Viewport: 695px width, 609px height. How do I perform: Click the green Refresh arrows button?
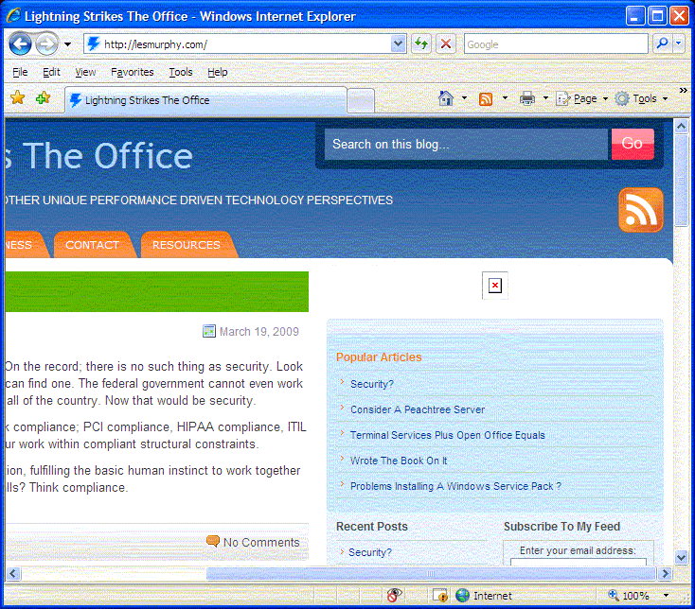point(421,43)
